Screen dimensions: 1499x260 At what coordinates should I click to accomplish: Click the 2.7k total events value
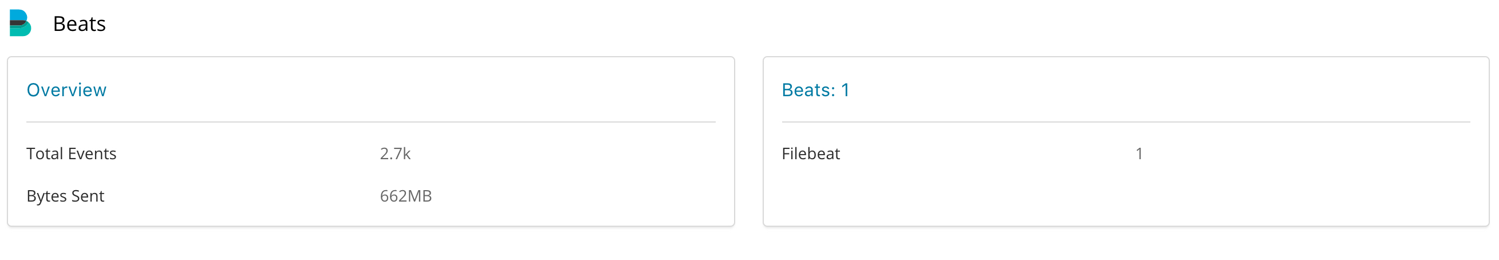pyautogui.click(x=395, y=153)
